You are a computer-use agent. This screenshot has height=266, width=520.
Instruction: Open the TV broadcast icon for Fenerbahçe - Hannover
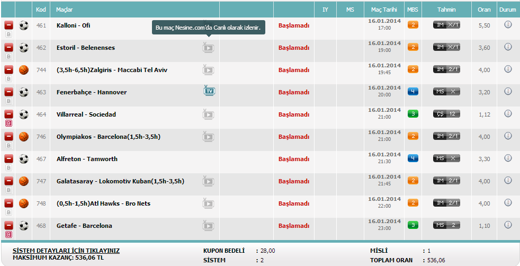(209, 91)
